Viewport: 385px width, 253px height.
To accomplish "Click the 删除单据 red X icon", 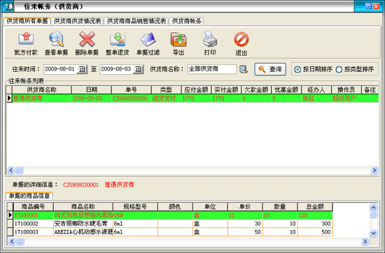I will pyautogui.click(x=87, y=39).
